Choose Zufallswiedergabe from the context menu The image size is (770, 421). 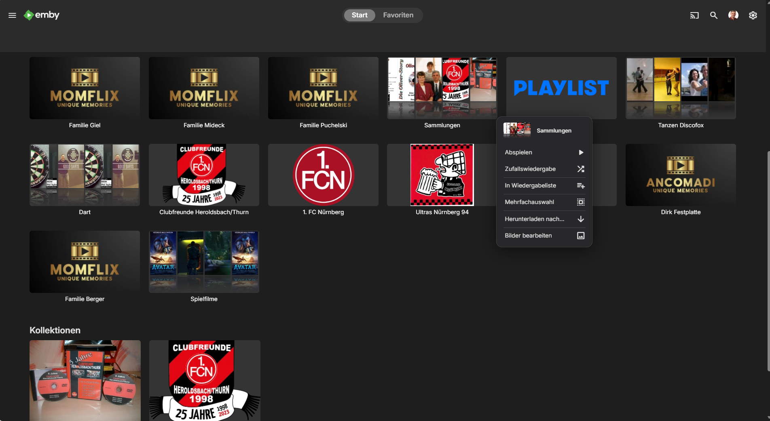544,169
